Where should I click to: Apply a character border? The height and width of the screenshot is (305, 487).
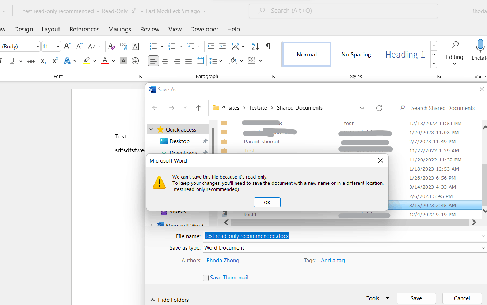(135, 46)
